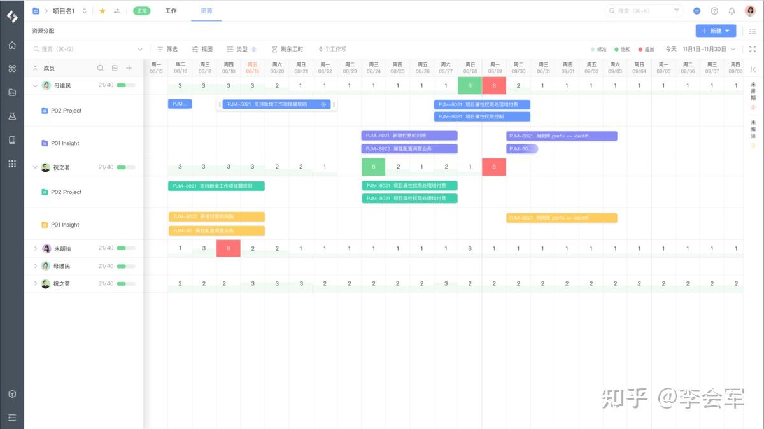The image size is (764, 429).
Task: Open help via the question mark icon
Action: (714, 11)
